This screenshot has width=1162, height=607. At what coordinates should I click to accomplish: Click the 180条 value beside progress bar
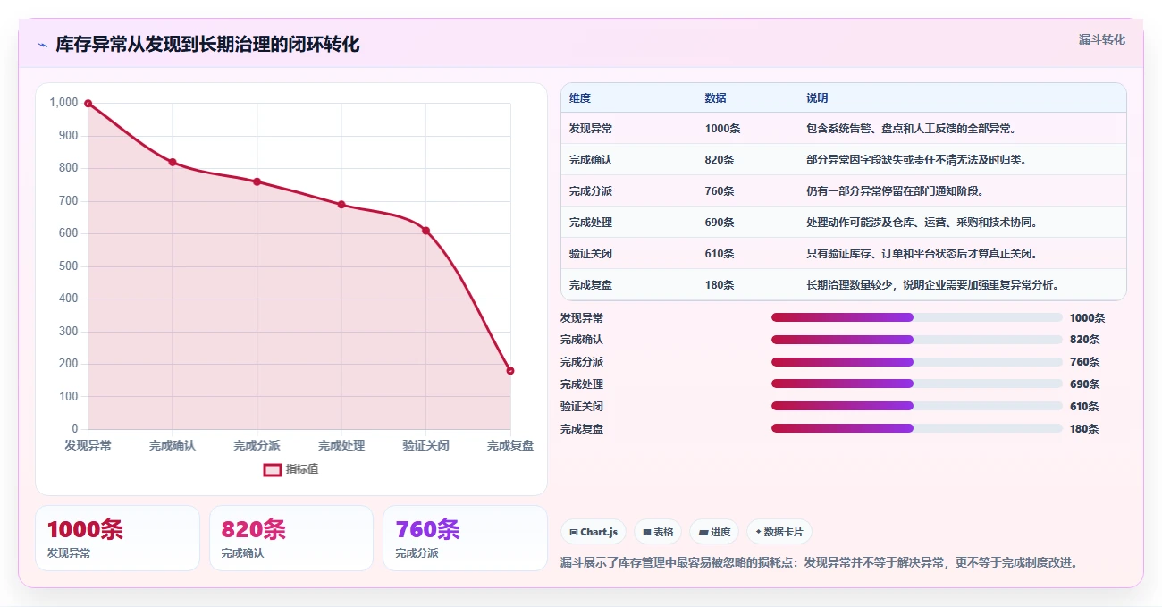pos(1084,429)
